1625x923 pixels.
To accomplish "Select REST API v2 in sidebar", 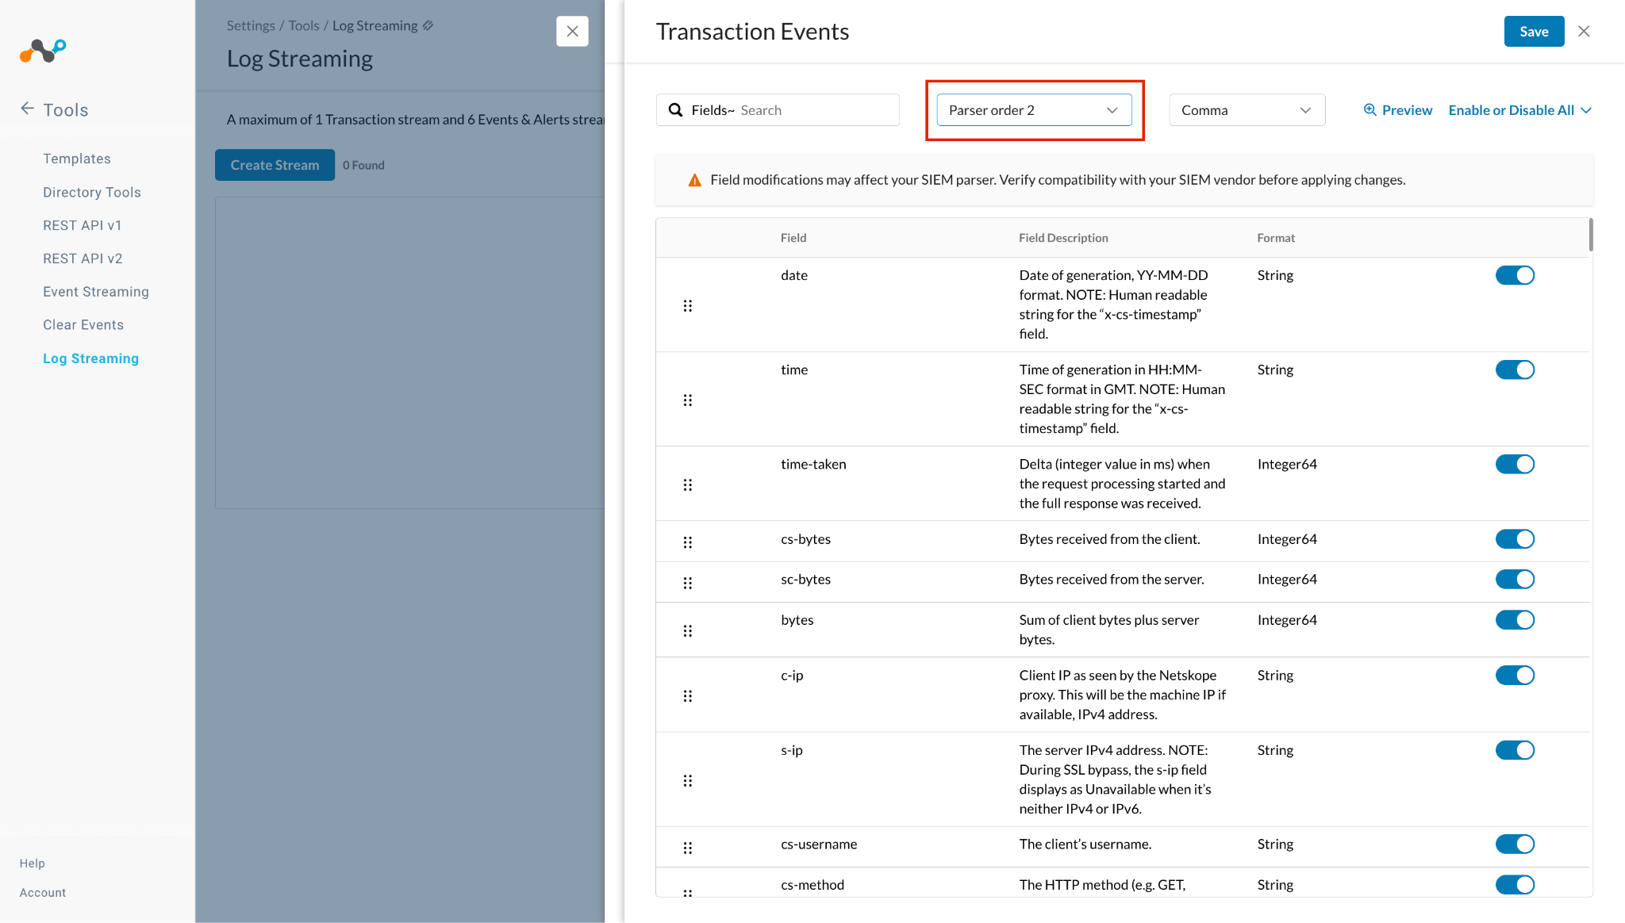I will pos(83,259).
